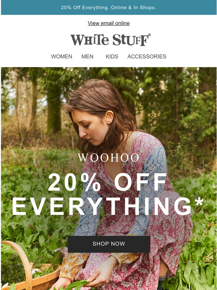Open the View email online link
The height and width of the screenshot is (290, 217).
[x=109, y=23]
